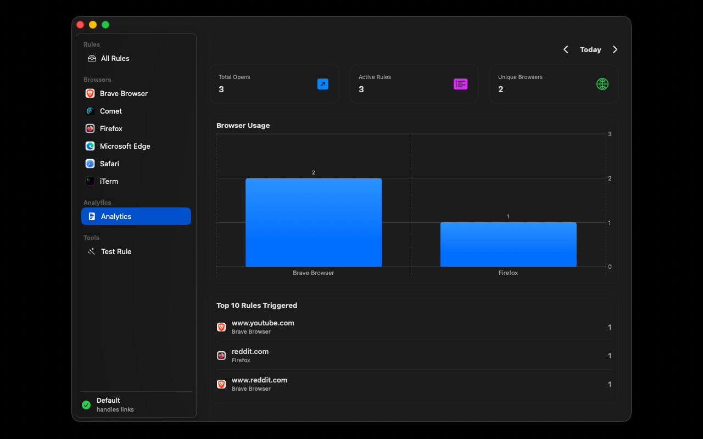Image resolution: width=703 pixels, height=439 pixels.
Task: Toggle the green checkmark next to Default
Action: [86, 405]
